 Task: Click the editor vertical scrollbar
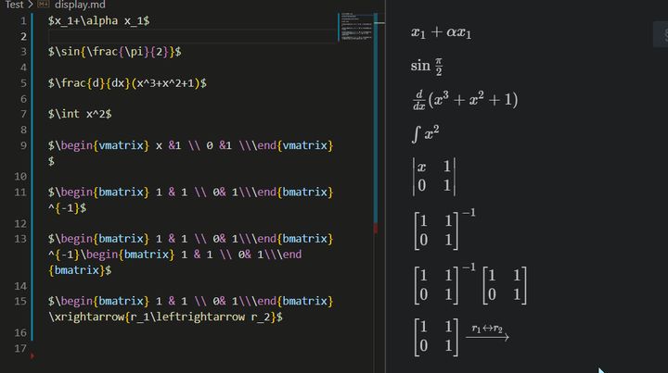[376, 119]
